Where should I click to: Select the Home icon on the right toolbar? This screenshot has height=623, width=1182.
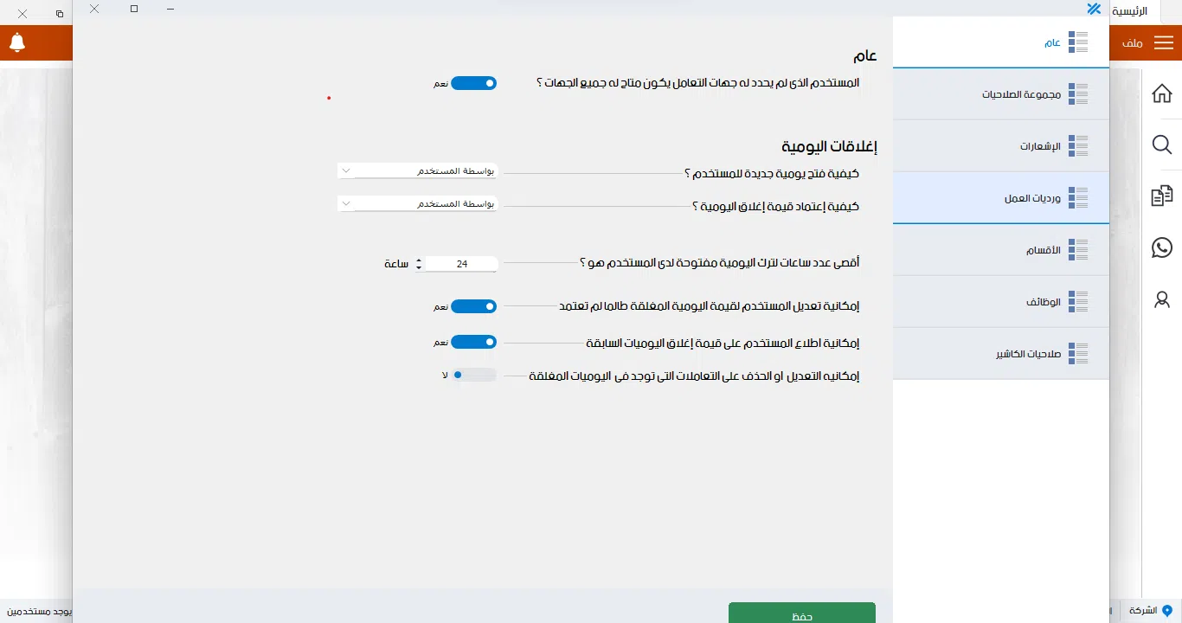click(x=1162, y=93)
